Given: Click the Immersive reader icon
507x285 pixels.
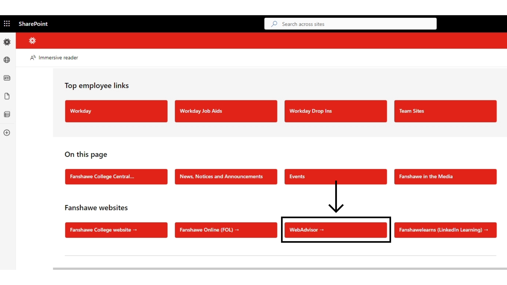Looking at the screenshot, I should 33,58.
